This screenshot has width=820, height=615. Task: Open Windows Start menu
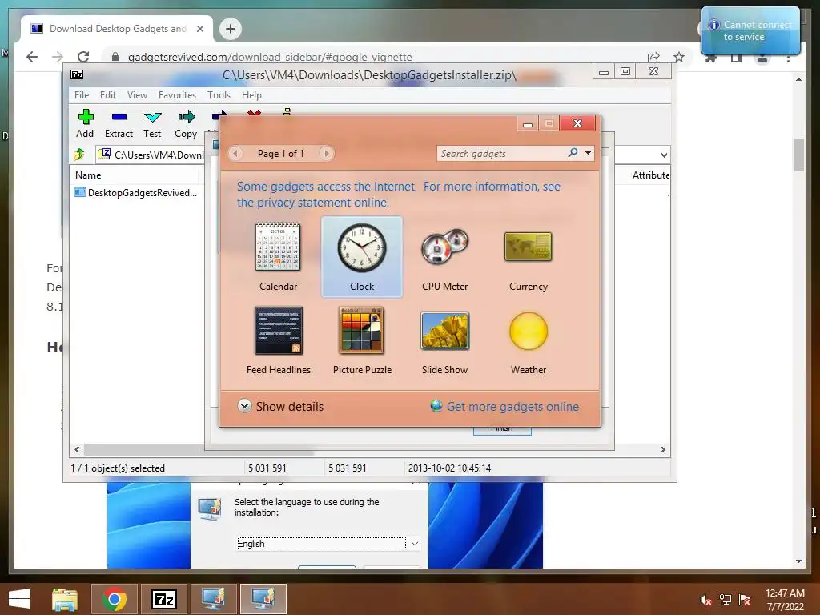(x=19, y=599)
